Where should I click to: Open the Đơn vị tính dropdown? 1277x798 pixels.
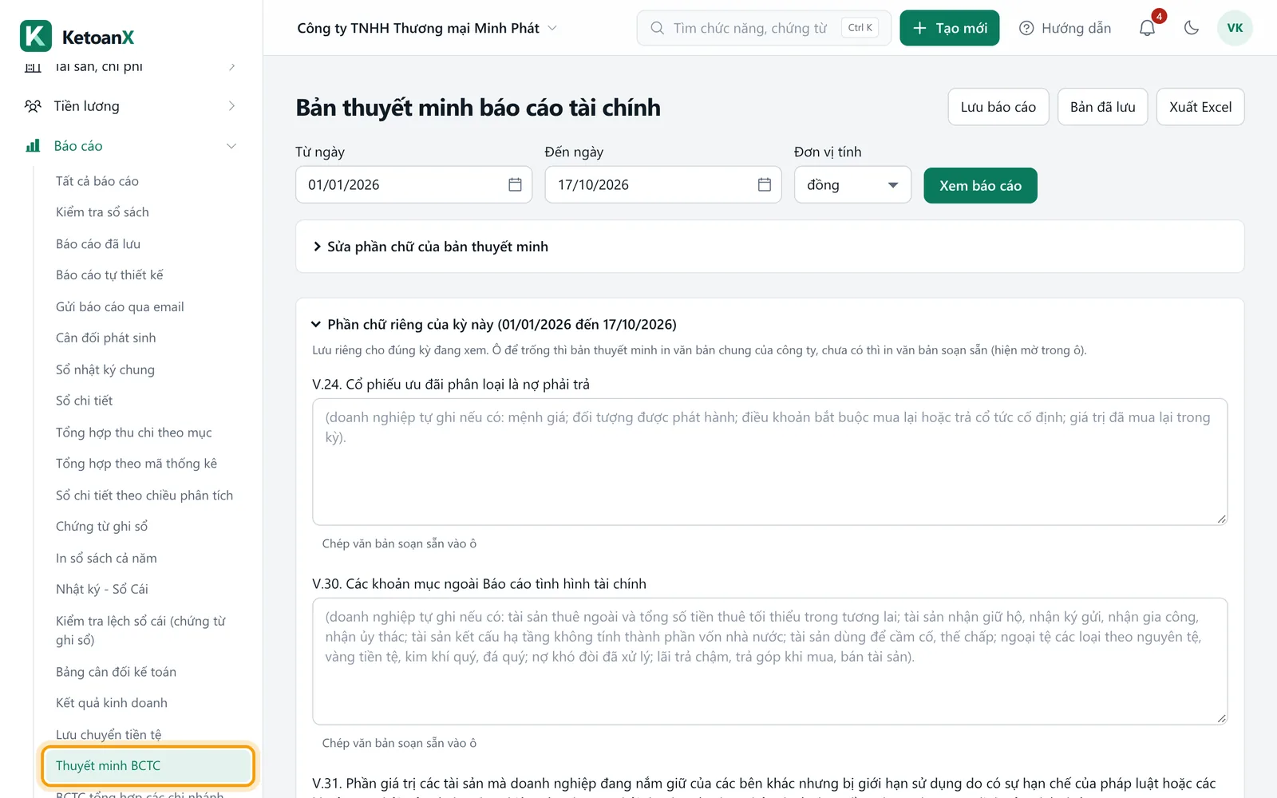pyautogui.click(x=852, y=185)
